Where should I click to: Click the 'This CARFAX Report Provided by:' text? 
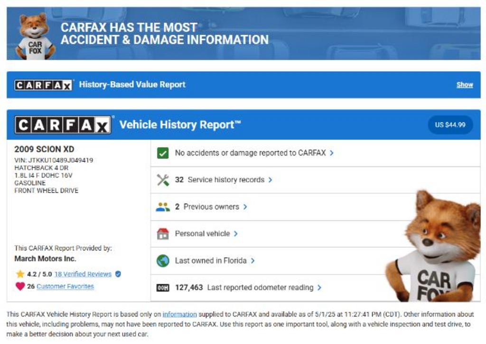coord(63,248)
